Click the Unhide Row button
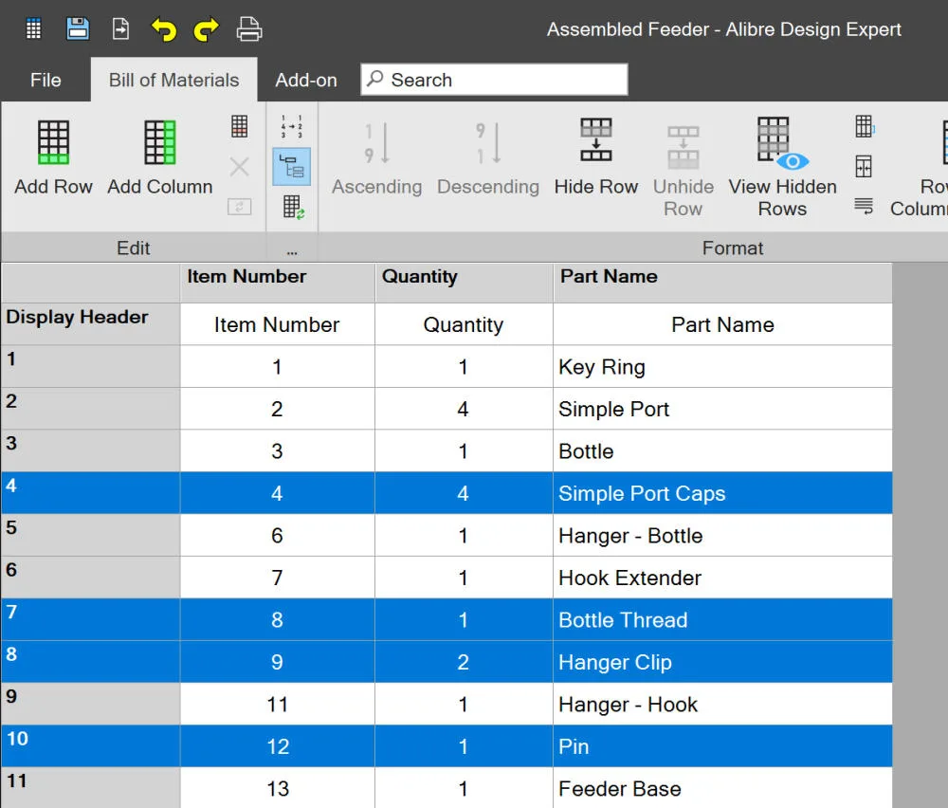The image size is (948, 808). pos(684,169)
